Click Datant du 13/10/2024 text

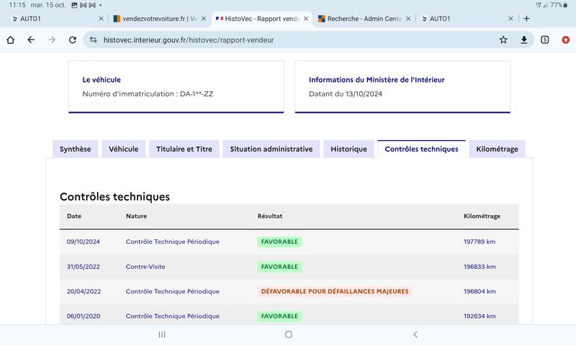point(346,94)
